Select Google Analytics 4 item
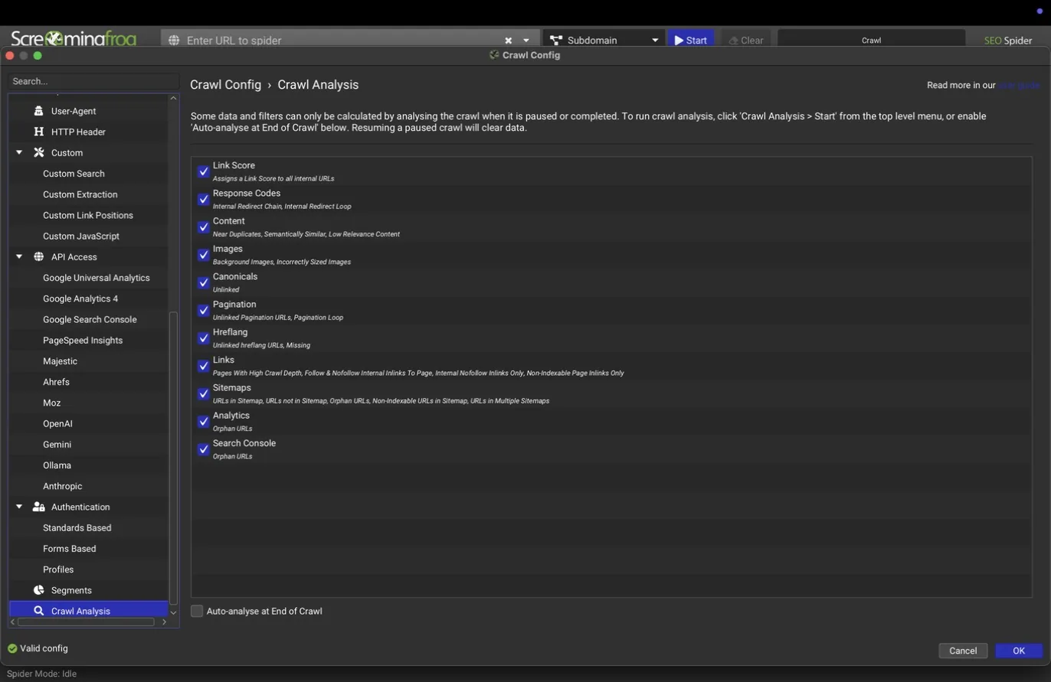This screenshot has height=682, width=1051. click(80, 299)
